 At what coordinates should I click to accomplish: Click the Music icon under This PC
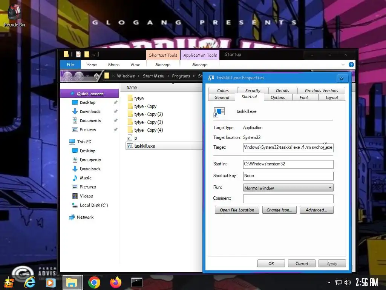pos(75,178)
